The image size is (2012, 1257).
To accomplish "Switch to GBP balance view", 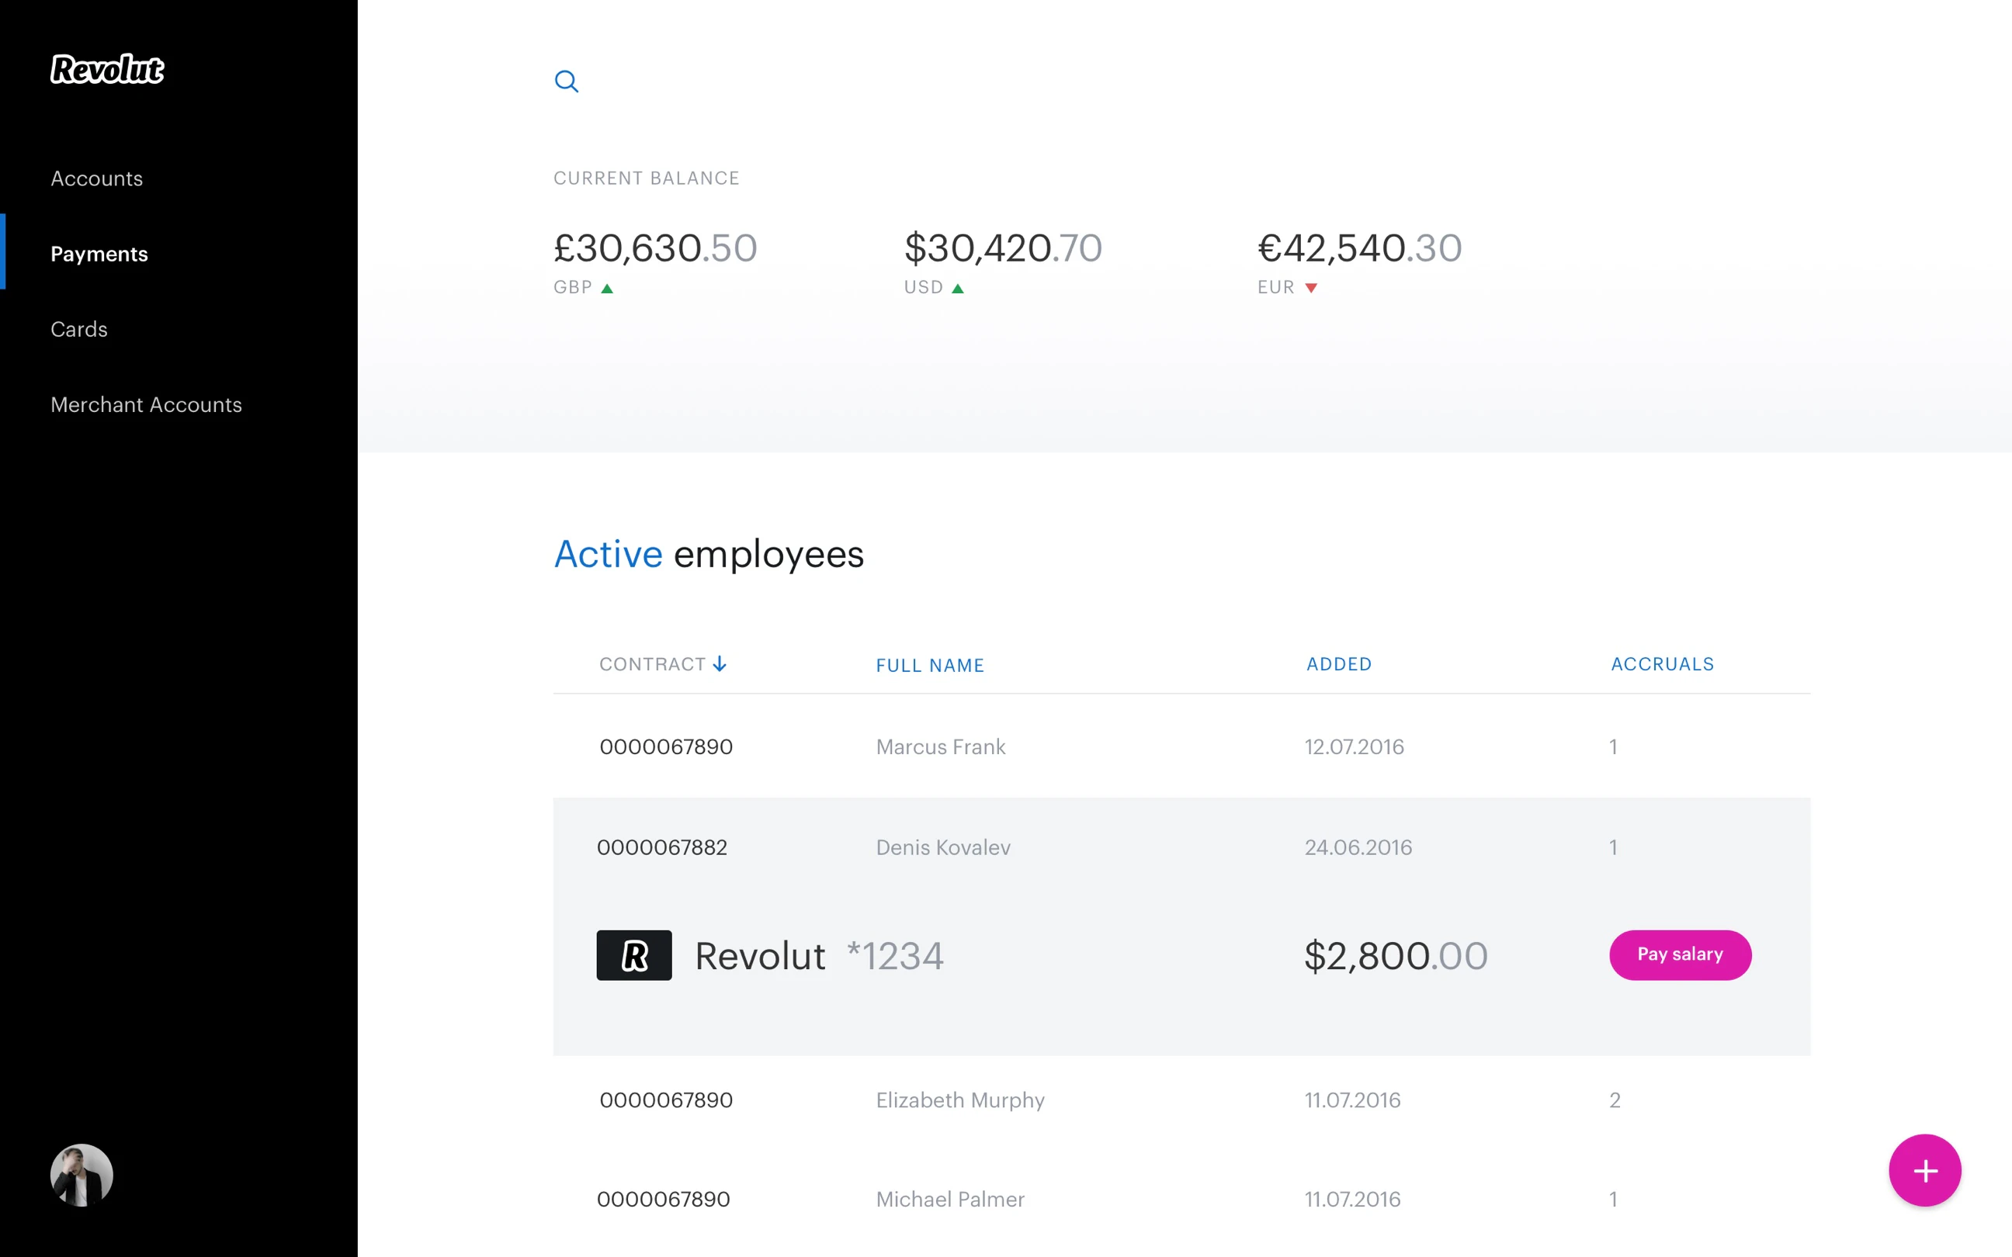I will [x=655, y=248].
